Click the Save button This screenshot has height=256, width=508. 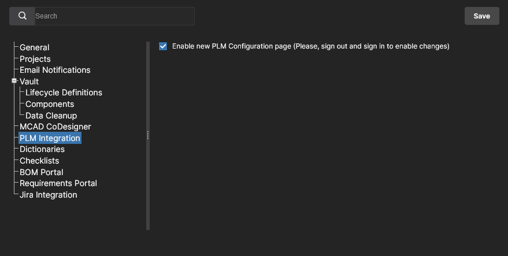(481, 16)
